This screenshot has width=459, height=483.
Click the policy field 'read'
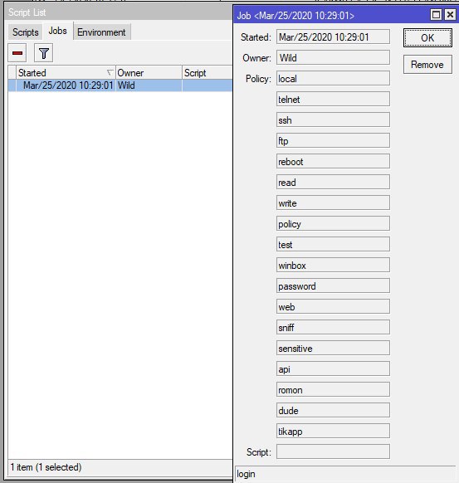[x=333, y=183]
